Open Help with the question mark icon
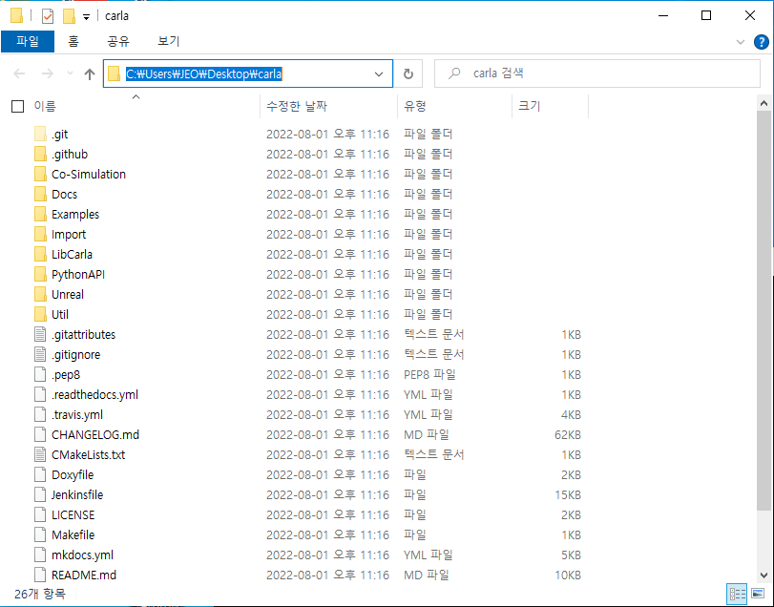Screen dimensions: 774x607 tap(762, 42)
